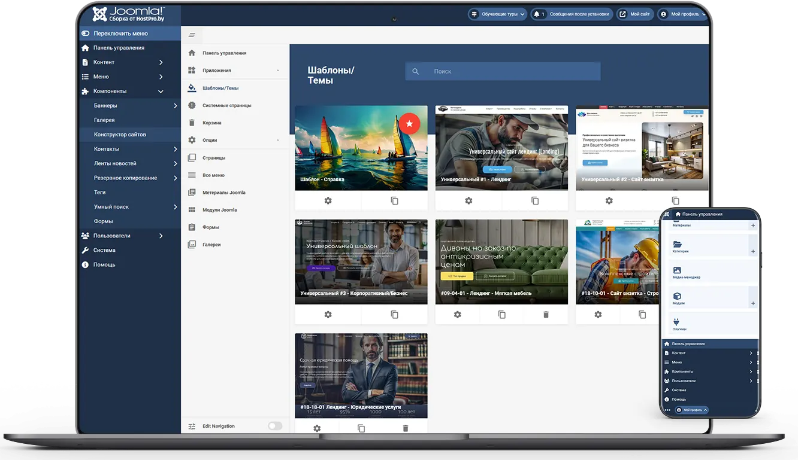Tap Мой профиль button on the phone

692,410
